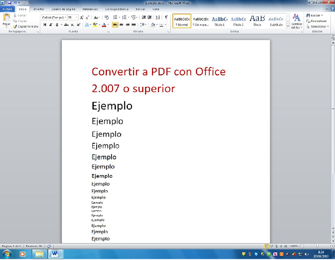Apply the Subtítulo style
Screen dimensions: 335x260
276,21
